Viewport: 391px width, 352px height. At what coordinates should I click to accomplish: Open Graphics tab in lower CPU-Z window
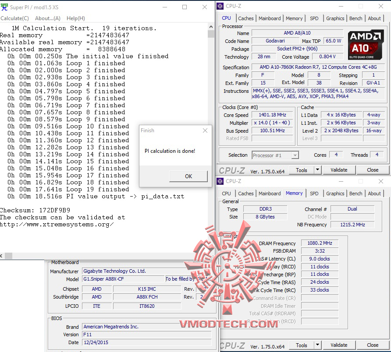coord(335,194)
